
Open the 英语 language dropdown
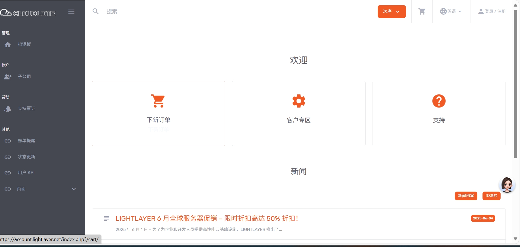pos(451,11)
